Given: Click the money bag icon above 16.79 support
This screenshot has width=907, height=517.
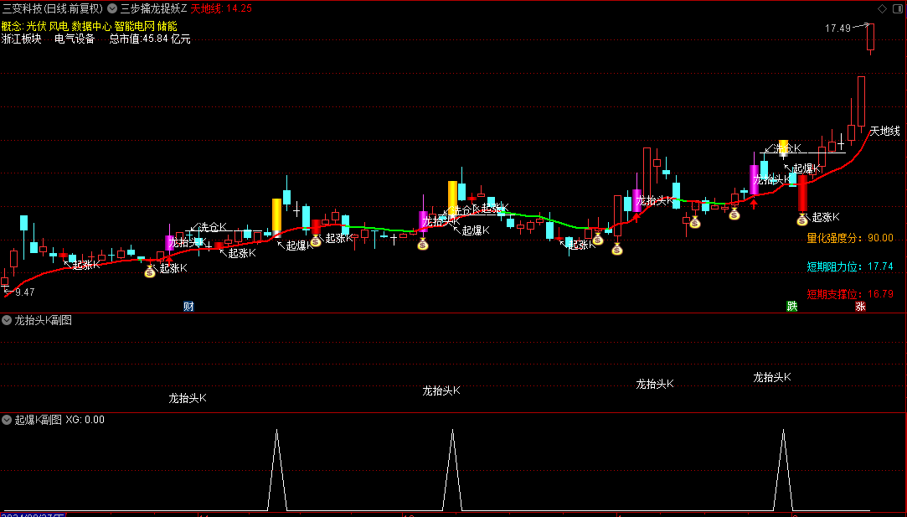Looking at the screenshot, I should click(x=801, y=220).
